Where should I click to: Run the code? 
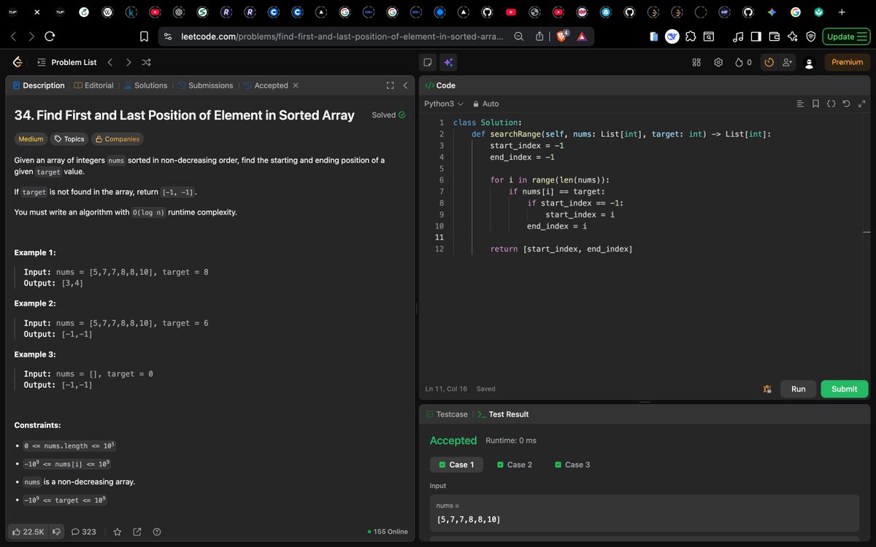(798, 389)
